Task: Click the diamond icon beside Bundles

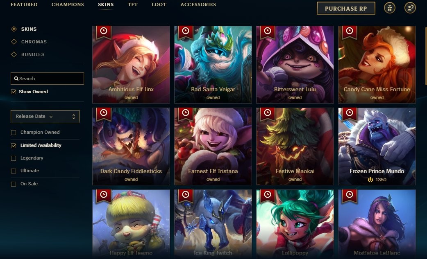Action: click(x=14, y=54)
